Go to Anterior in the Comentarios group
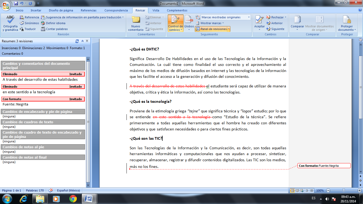Viewport: 363px width, 204px height. [153, 23]
